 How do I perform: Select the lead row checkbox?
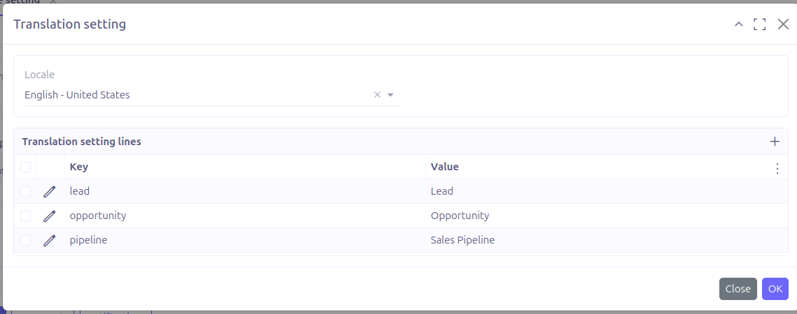tap(26, 191)
